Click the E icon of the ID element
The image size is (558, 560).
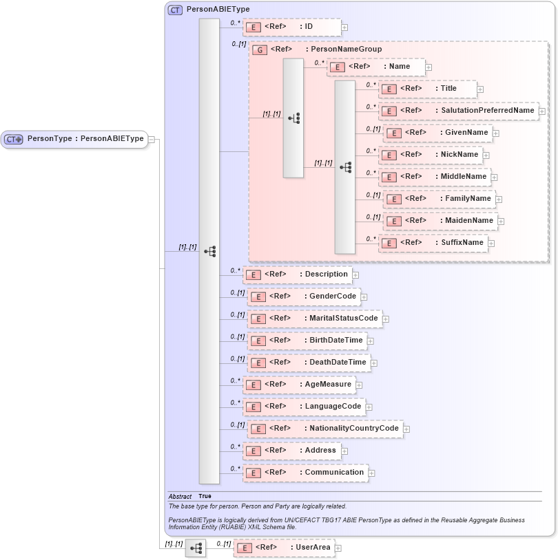coord(253,28)
